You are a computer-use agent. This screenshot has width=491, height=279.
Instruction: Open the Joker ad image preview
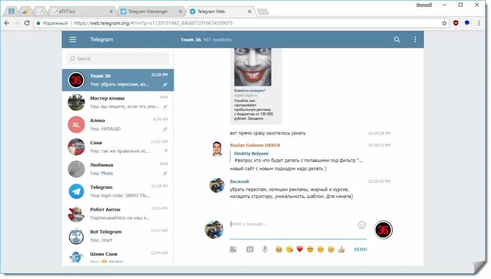(252, 67)
